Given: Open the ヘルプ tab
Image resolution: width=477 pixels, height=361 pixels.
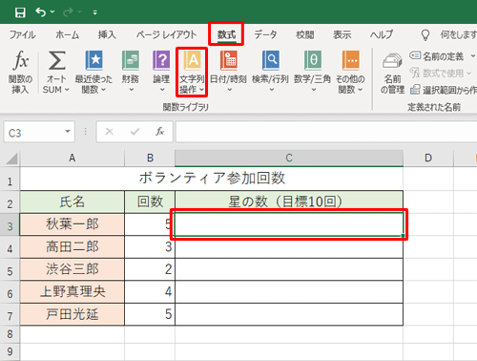Looking at the screenshot, I should click(x=382, y=34).
